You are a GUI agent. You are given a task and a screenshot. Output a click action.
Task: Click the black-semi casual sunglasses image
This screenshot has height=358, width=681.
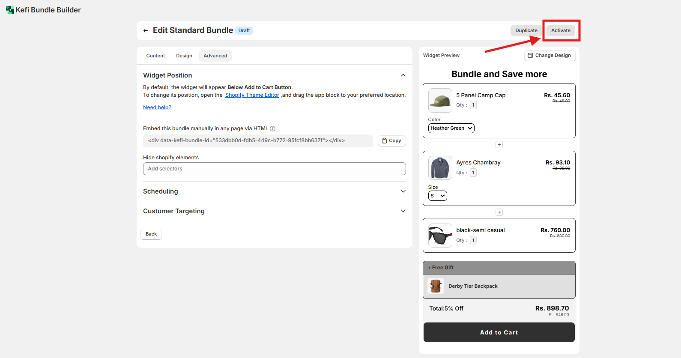coord(440,236)
